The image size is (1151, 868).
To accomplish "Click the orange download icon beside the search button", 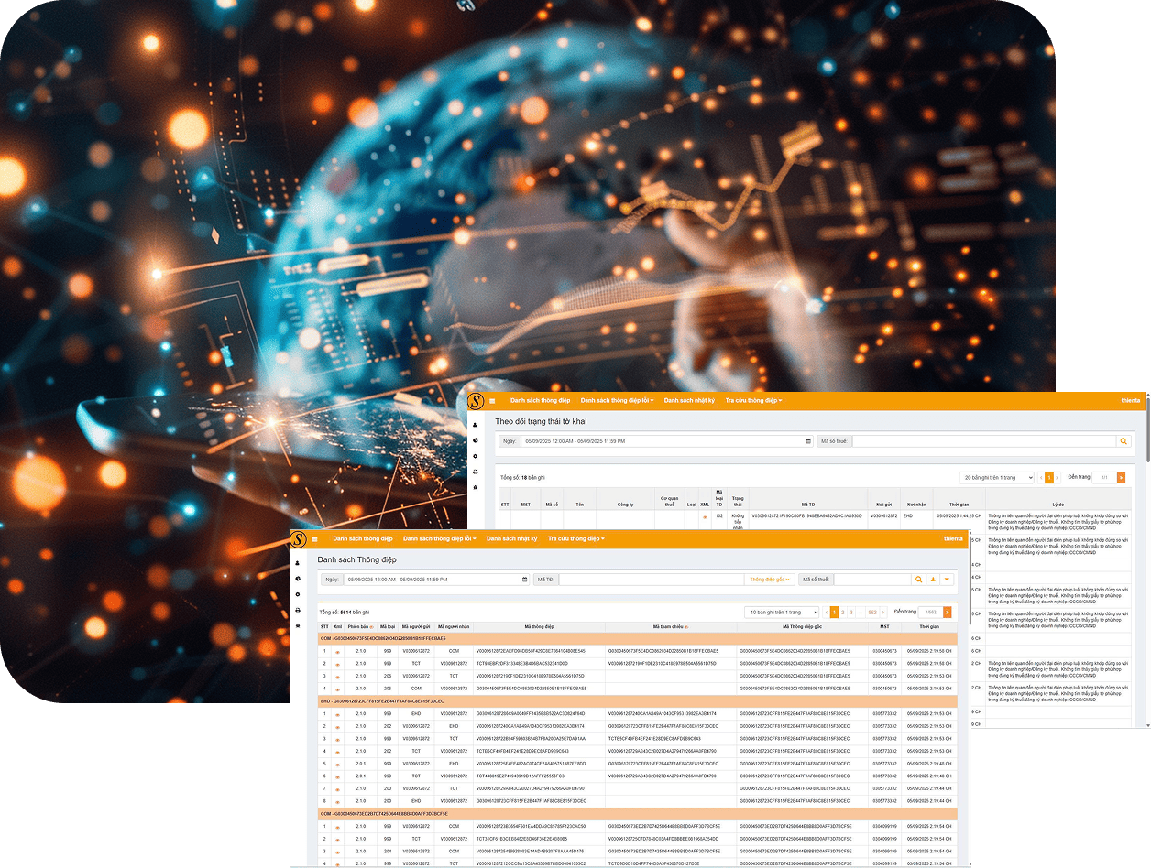I will pos(933,580).
